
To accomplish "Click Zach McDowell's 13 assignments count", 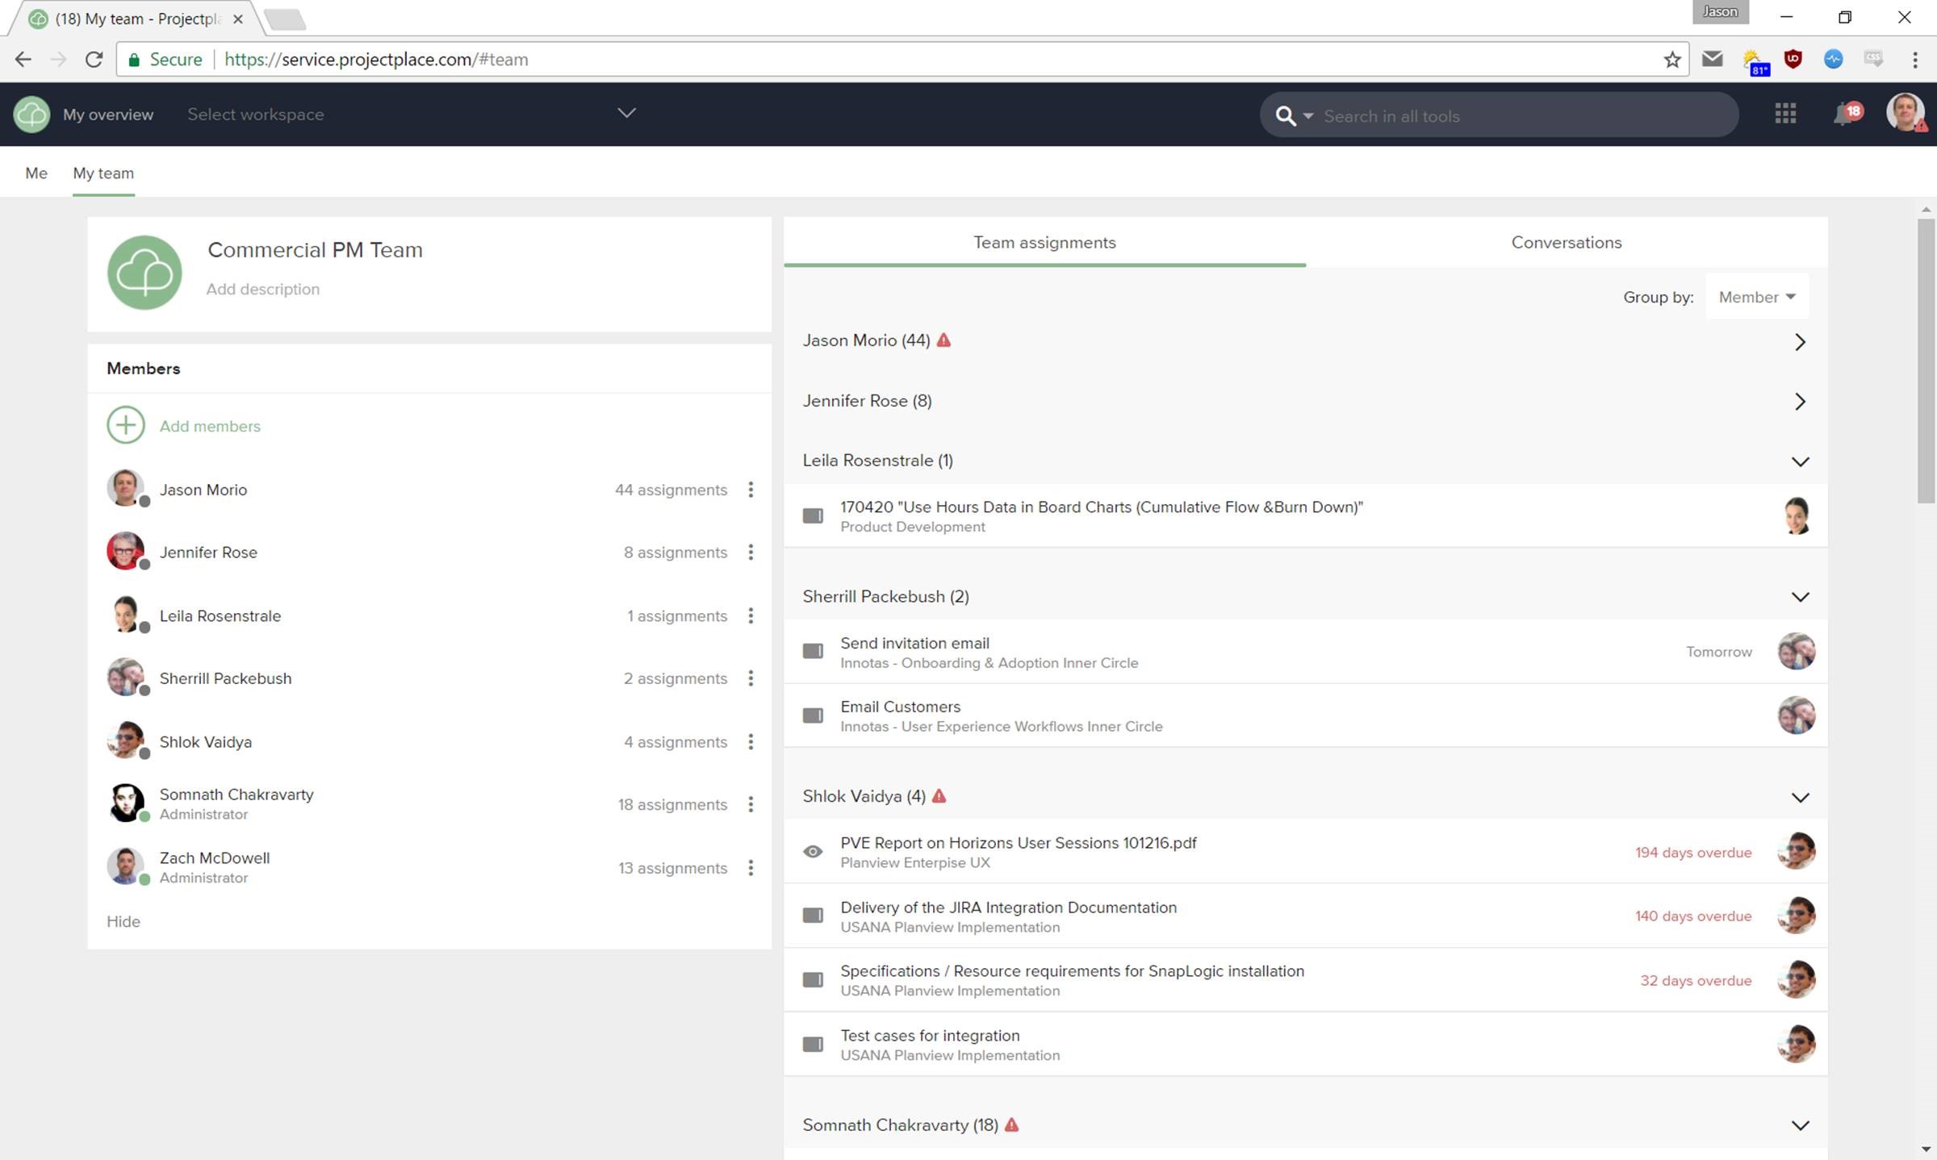I will [672, 868].
